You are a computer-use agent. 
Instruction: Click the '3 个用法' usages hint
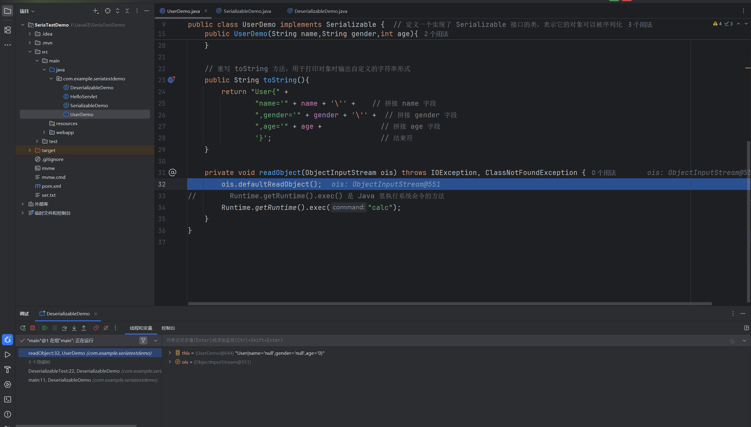[x=640, y=25]
